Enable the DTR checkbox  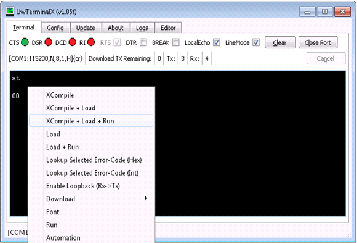(x=143, y=42)
